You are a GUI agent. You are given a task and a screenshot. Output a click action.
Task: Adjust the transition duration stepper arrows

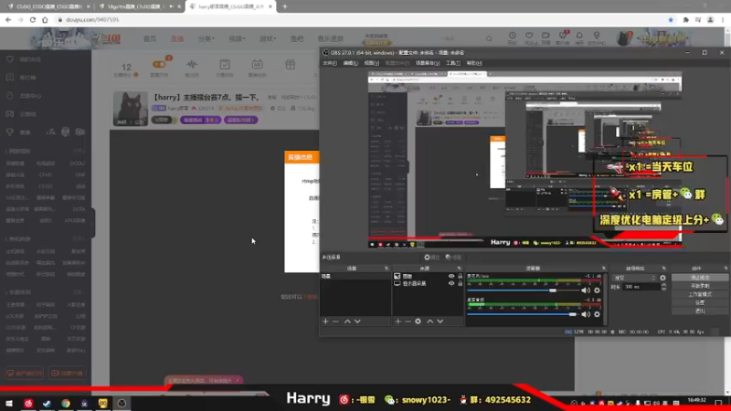664,287
